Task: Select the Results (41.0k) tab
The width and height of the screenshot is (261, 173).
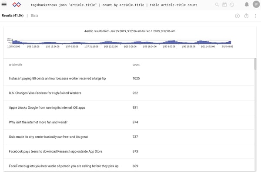Action: pos(13,16)
